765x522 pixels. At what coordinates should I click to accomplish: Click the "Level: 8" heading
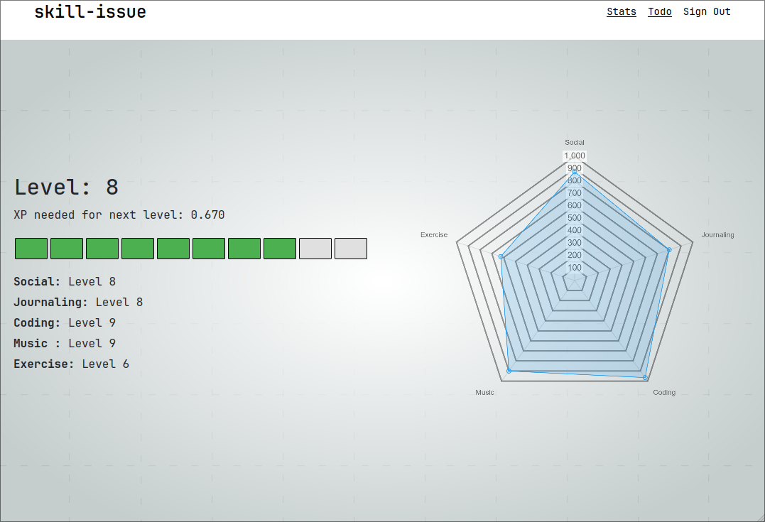point(66,187)
